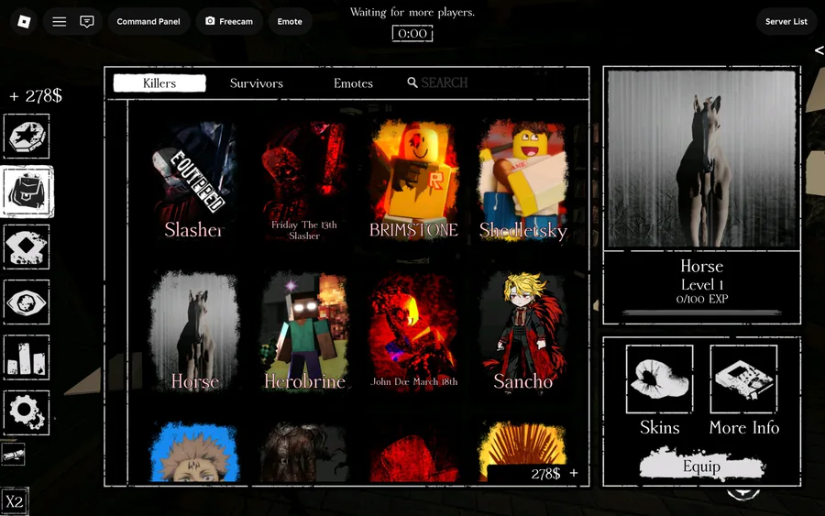
Task: Switch to the Emotes tab
Action: pyautogui.click(x=353, y=83)
